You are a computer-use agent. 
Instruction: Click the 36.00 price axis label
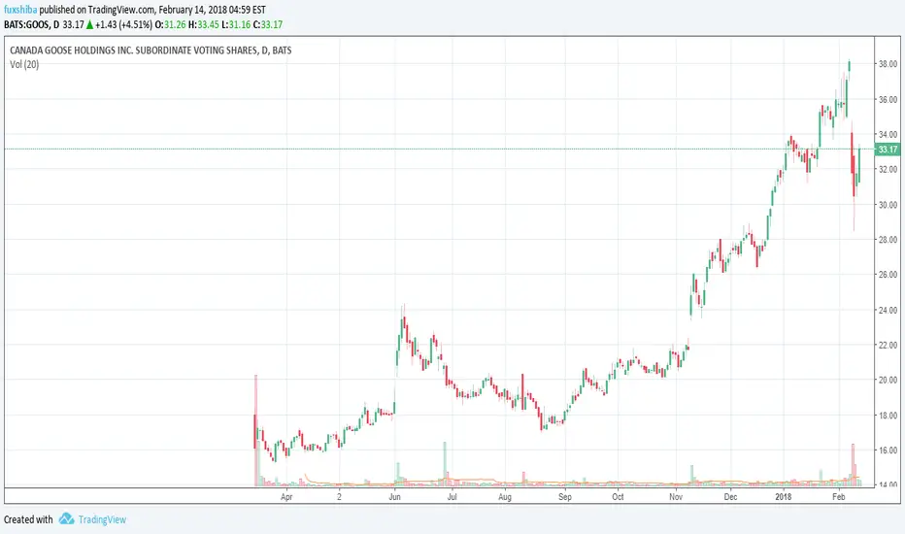(888, 99)
